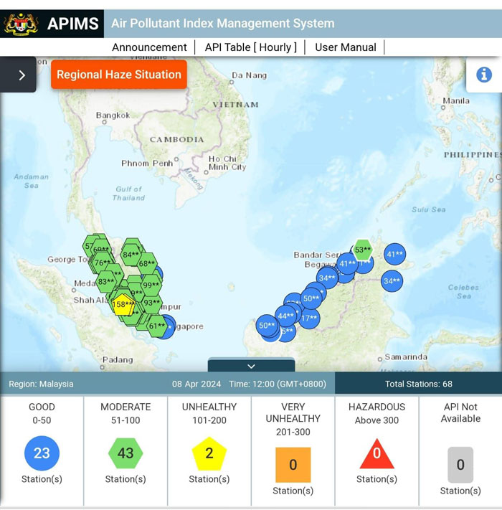Select the easternmost blue 41** station marker
Screen dimensions: 502x510
(394, 254)
